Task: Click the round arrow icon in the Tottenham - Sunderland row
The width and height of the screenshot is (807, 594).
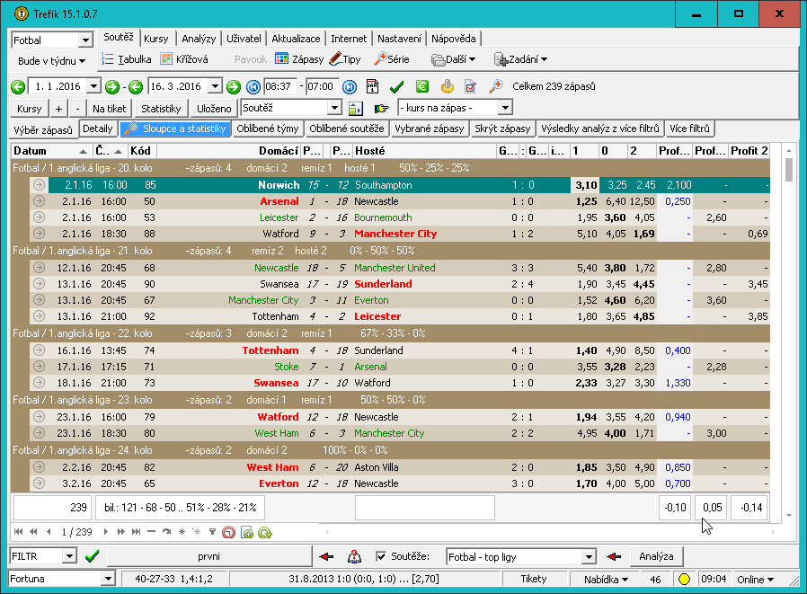Action: [39, 350]
